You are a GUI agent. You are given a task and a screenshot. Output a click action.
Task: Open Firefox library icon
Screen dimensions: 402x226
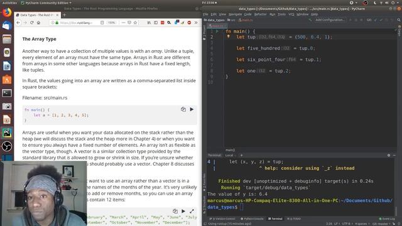pyautogui.click(x=149, y=23)
